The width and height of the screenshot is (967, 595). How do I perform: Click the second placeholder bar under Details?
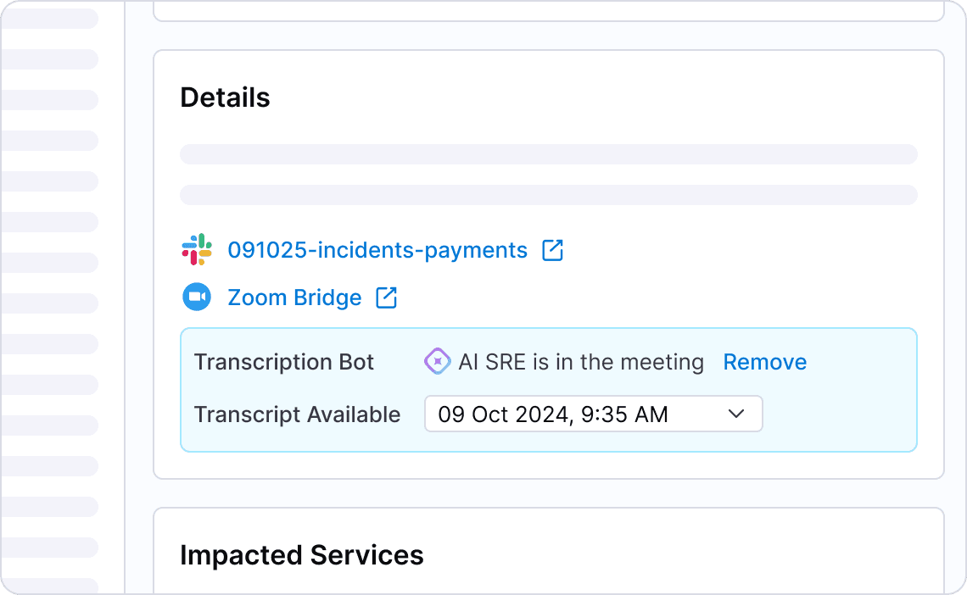click(x=548, y=195)
